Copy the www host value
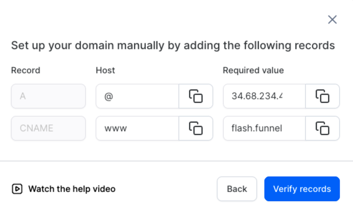This screenshot has height=213, width=353. tap(196, 128)
